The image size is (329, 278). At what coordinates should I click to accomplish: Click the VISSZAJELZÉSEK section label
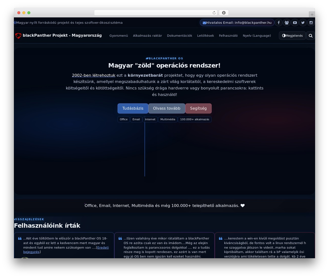(29, 219)
